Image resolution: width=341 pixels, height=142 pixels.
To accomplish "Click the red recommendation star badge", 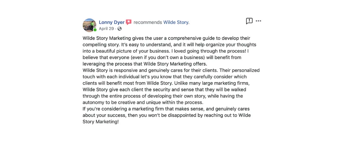I will (129, 22).
